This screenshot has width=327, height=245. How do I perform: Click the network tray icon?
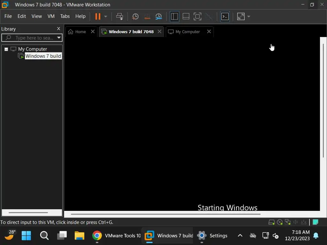pos(265,236)
